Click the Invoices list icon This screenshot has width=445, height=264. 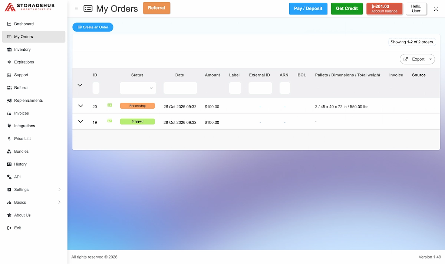(9, 113)
